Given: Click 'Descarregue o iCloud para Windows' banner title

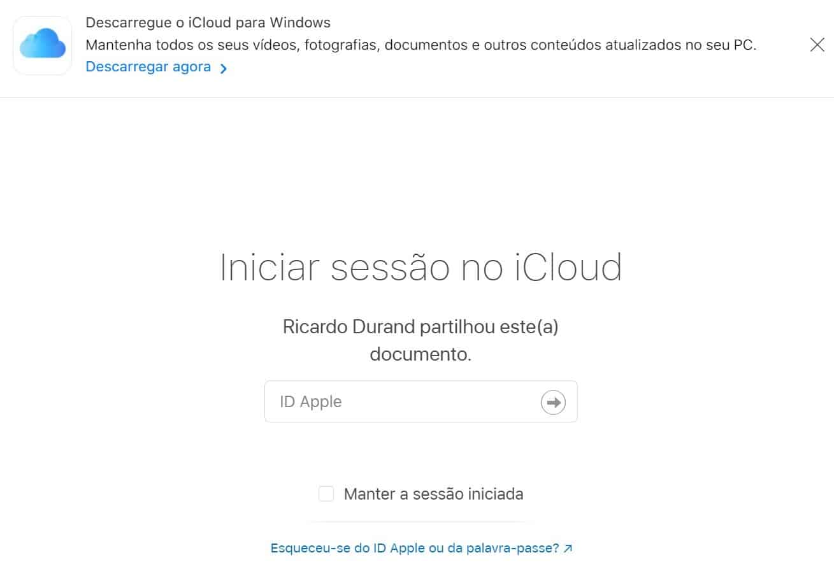Looking at the screenshot, I should click(208, 23).
